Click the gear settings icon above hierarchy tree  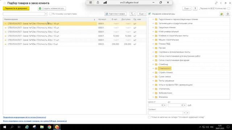228,14
